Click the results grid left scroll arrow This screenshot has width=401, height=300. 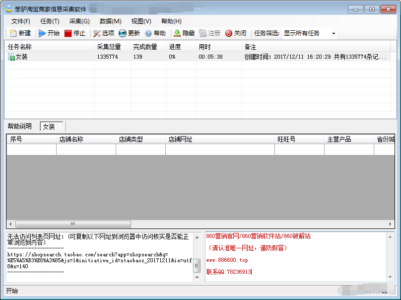[10, 224]
